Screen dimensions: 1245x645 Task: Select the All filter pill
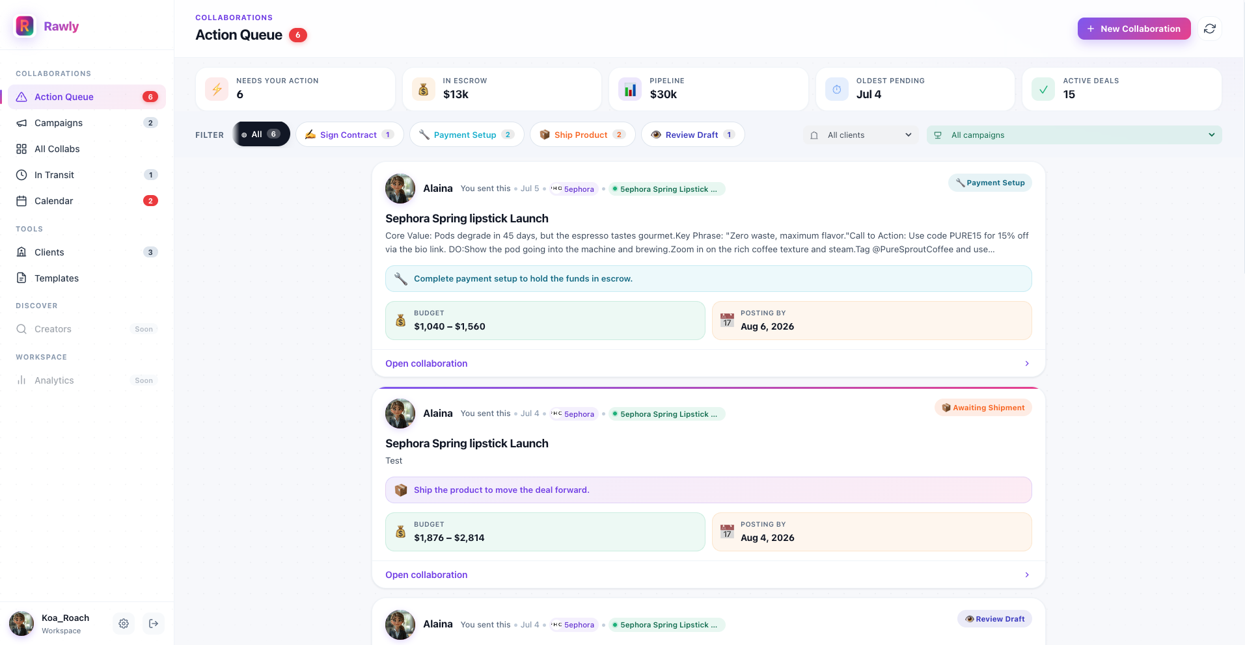(262, 135)
